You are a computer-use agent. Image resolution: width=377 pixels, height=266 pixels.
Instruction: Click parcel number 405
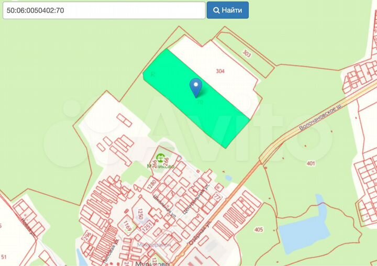coord(258,229)
